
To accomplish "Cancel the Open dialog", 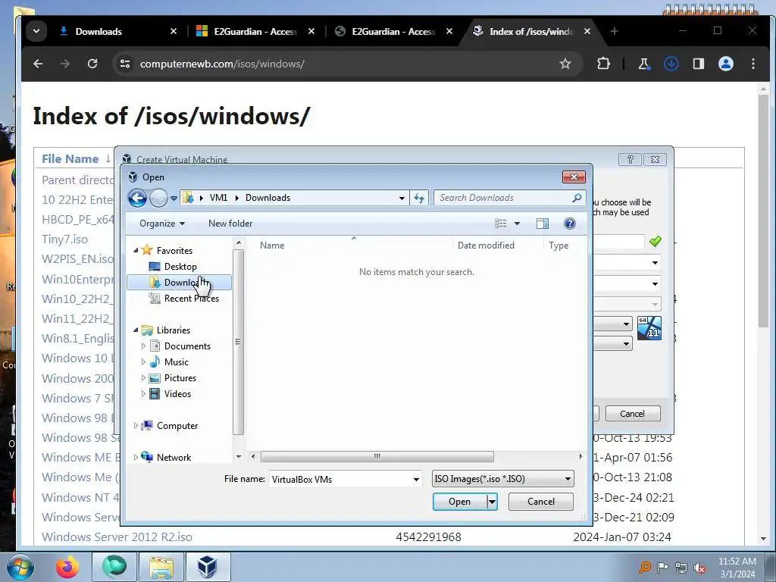I will coord(540,502).
